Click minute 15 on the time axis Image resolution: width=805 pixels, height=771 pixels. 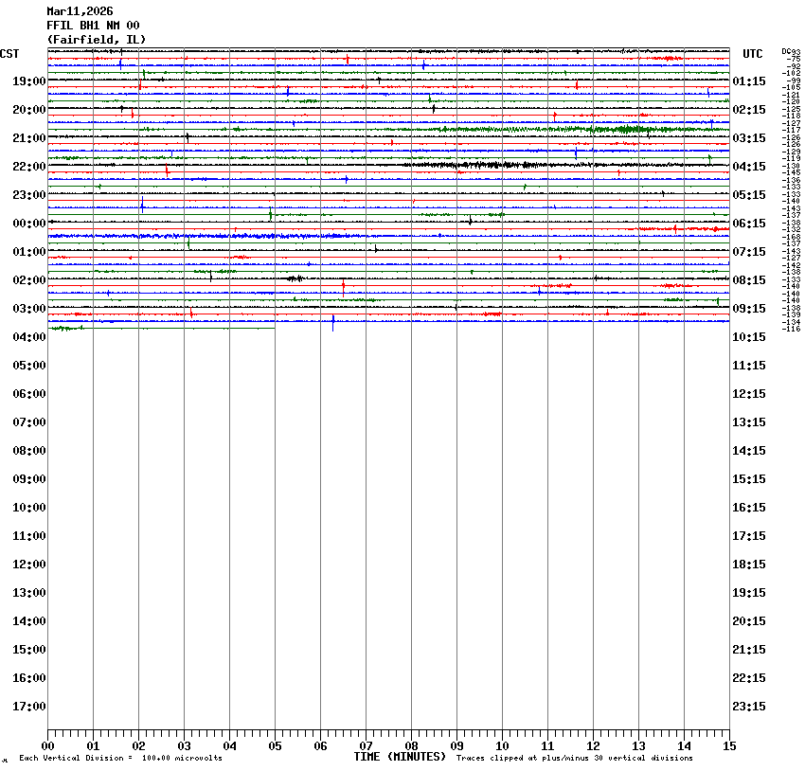(x=728, y=746)
